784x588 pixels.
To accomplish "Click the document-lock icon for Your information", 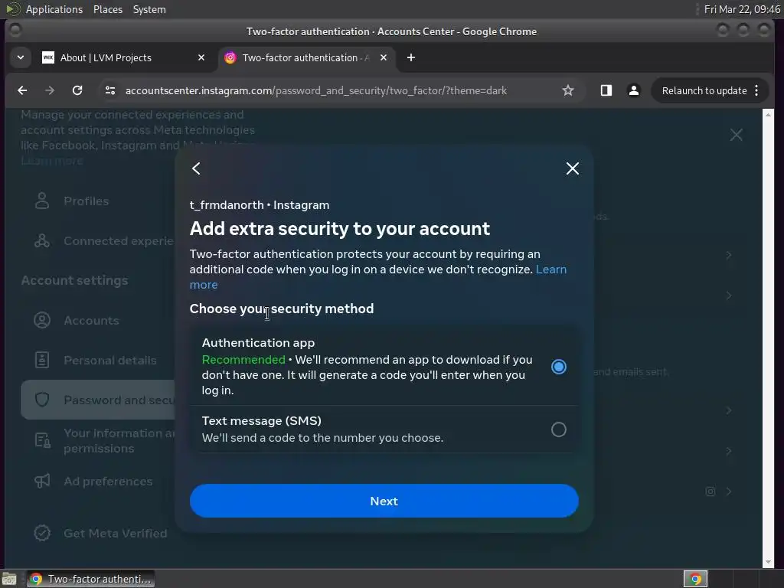I will 42,441.
